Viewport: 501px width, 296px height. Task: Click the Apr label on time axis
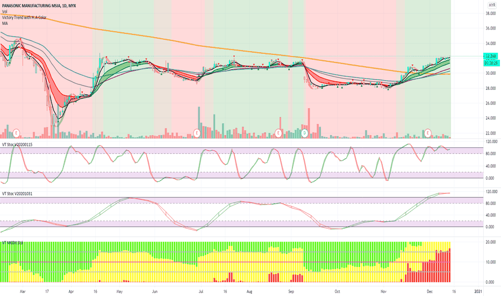(x=71, y=292)
